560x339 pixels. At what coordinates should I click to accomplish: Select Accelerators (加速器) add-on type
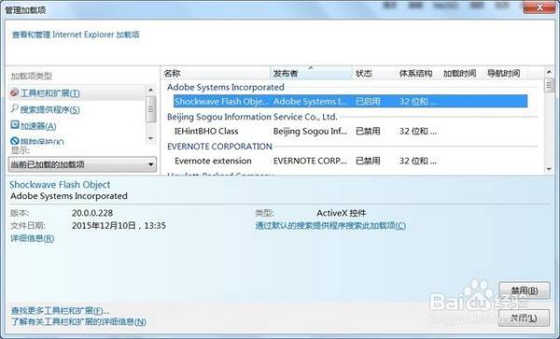pos(38,126)
